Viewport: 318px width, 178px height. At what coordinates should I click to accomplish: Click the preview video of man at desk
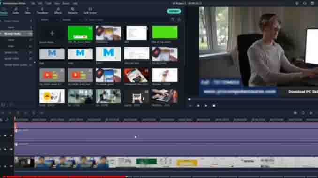pyautogui.click(x=258, y=51)
